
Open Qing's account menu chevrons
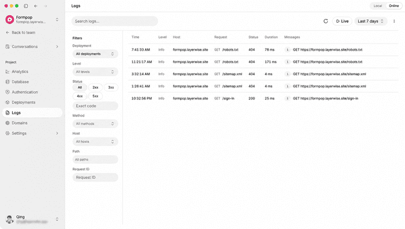pos(57,219)
